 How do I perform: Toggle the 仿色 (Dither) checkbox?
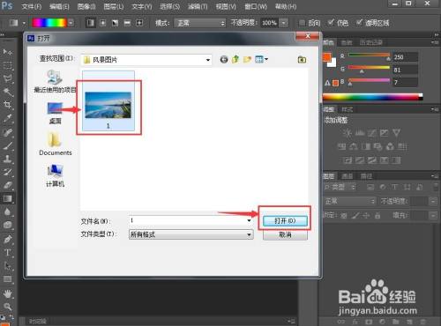click(x=331, y=23)
